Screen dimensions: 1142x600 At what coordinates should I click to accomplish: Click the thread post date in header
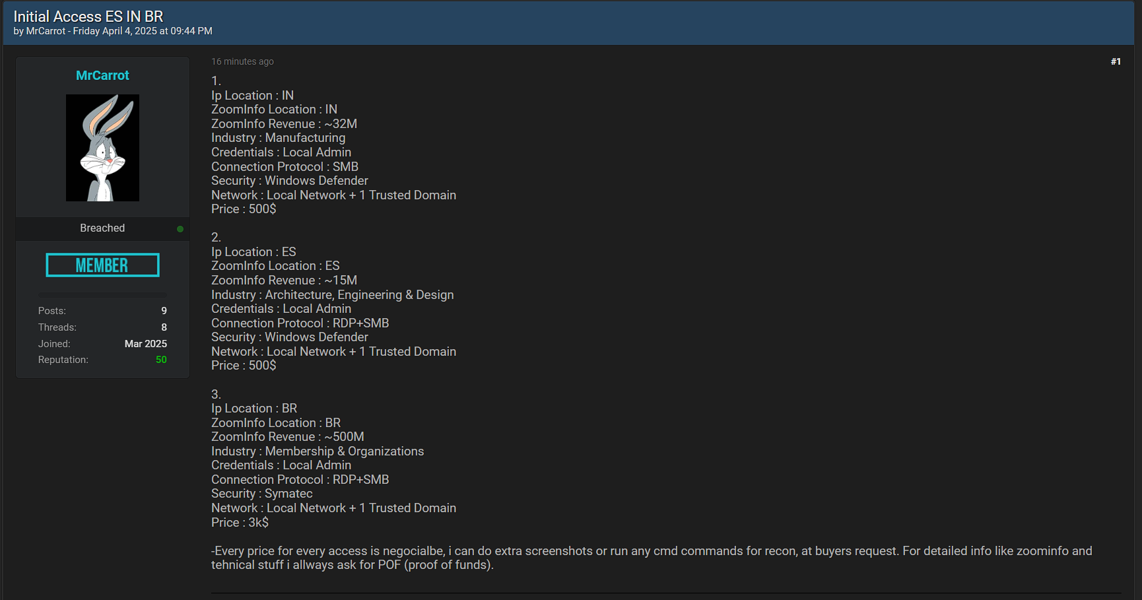(143, 31)
